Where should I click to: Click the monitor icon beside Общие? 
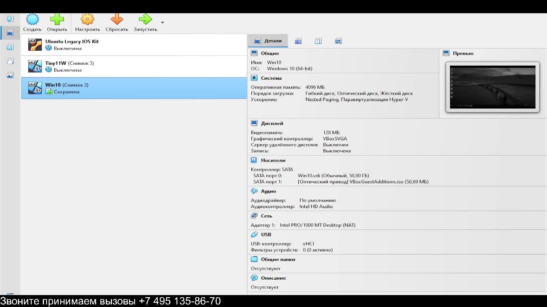(254, 53)
